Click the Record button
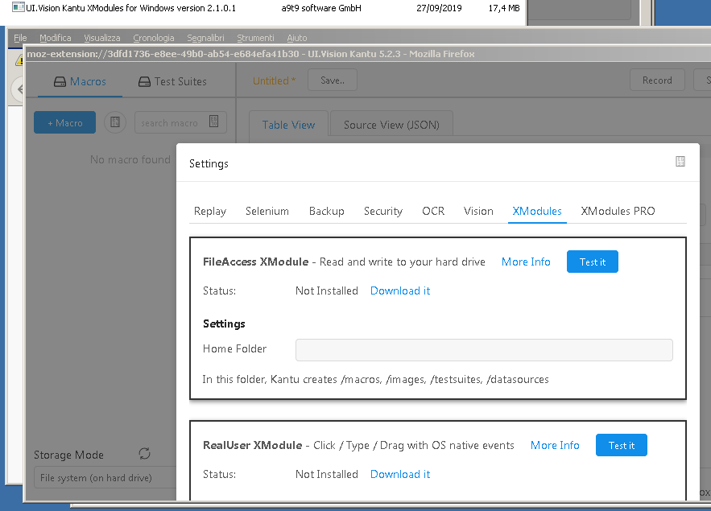This screenshot has height=511, width=711. [657, 80]
